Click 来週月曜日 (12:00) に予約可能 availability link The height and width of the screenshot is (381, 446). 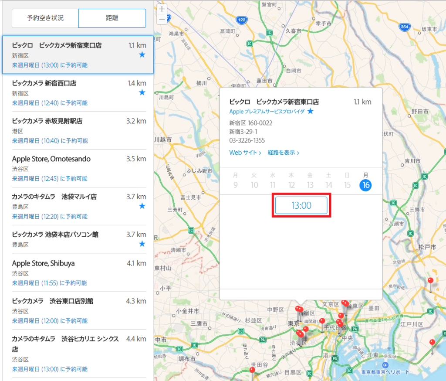pos(50,321)
